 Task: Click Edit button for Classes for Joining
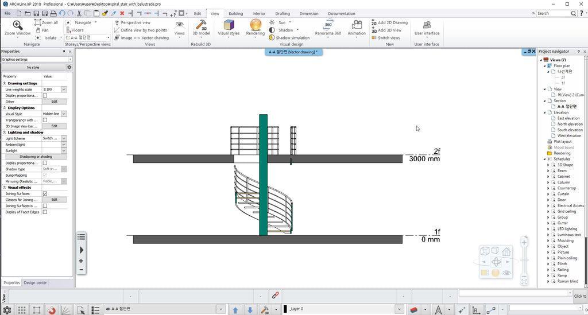55,200
